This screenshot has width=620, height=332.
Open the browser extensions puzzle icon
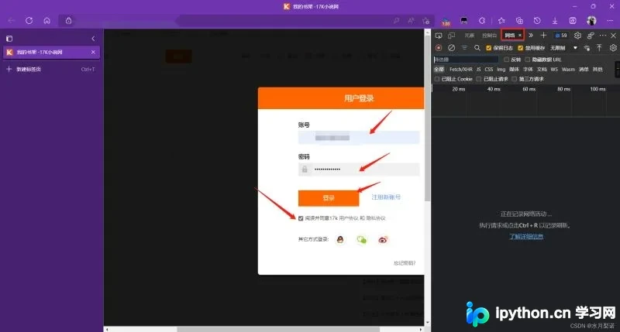click(x=481, y=21)
